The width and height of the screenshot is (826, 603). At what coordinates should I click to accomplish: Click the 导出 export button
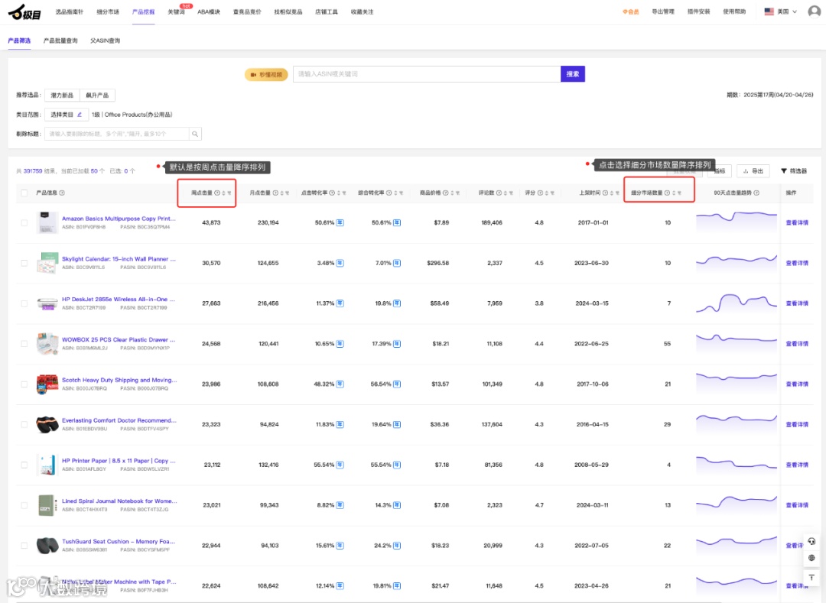[753, 171]
